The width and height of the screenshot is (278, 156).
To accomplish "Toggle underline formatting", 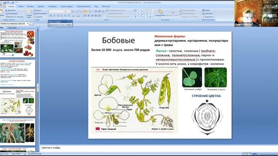I will coord(58,16).
